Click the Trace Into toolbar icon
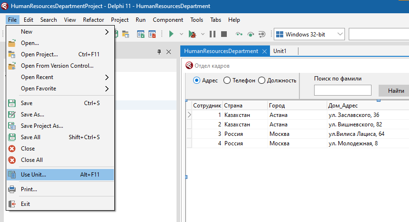The height and width of the screenshot is (222, 409). coord(239,34)
